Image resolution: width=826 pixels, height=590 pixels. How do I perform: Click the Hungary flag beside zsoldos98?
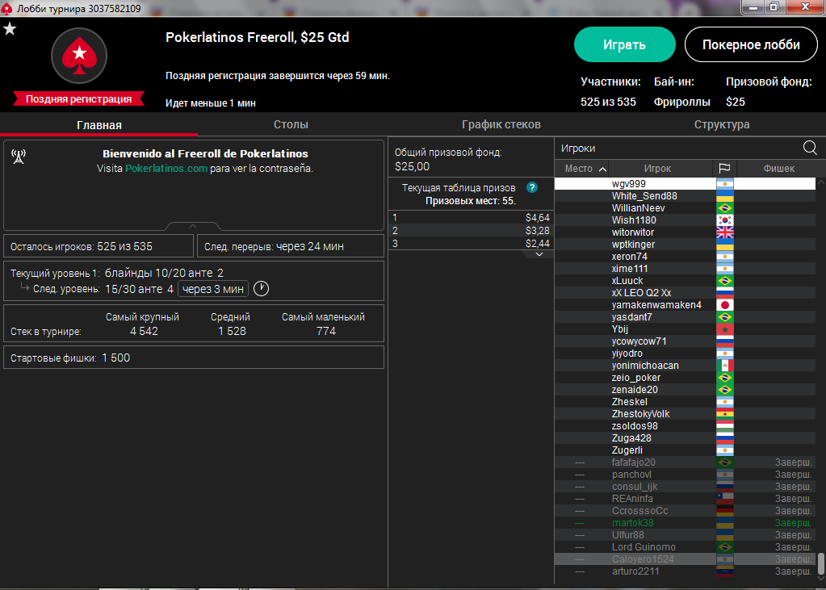click(x=725, y=426)
